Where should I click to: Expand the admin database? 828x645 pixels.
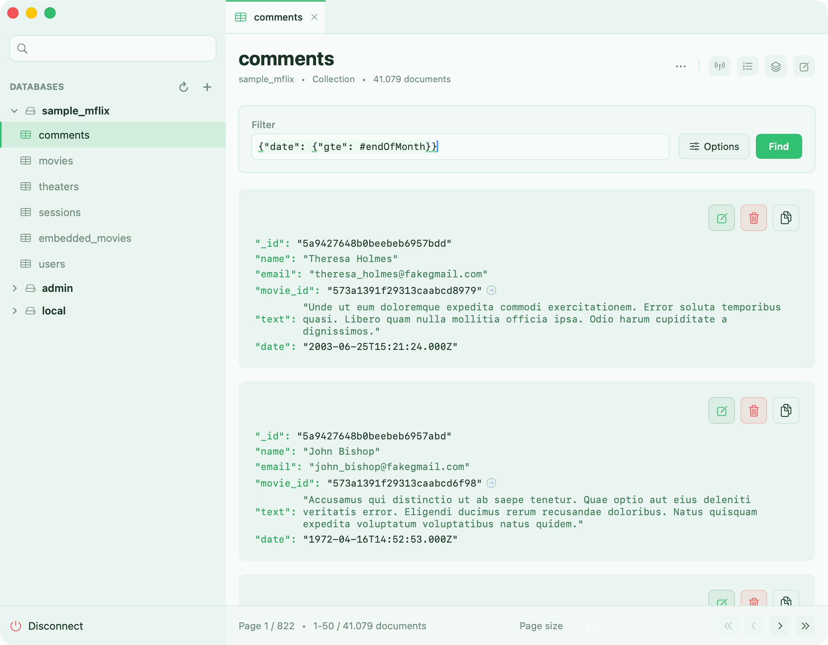click(x=15, y=288)
